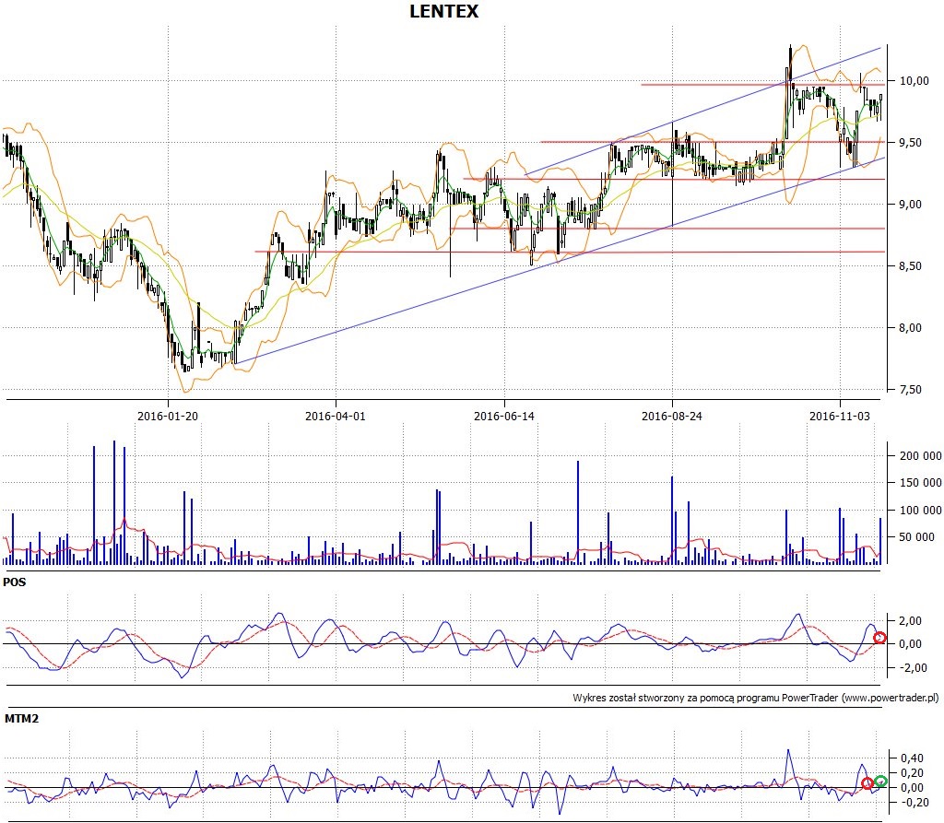This screenshot has height=823, width=944.
Task: Click the MTM2 0,20 axis value
Action: [913, 773]
